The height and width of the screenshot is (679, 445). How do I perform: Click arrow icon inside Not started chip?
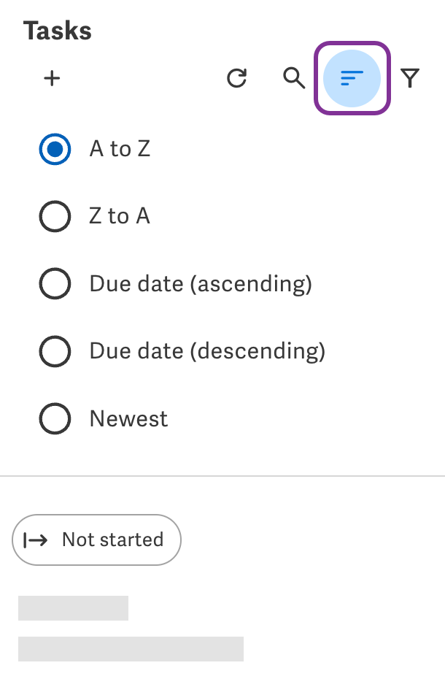36,540
